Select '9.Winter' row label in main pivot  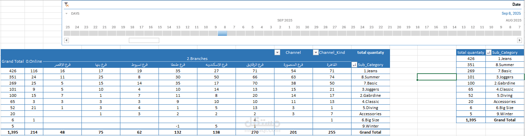coord(371,126)
